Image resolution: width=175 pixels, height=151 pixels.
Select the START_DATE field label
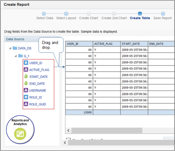(x=39, y=77)
